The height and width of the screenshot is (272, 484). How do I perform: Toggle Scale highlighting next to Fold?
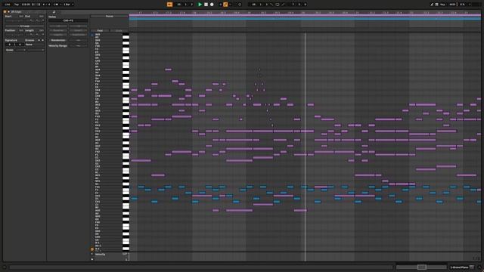[119, 30]
